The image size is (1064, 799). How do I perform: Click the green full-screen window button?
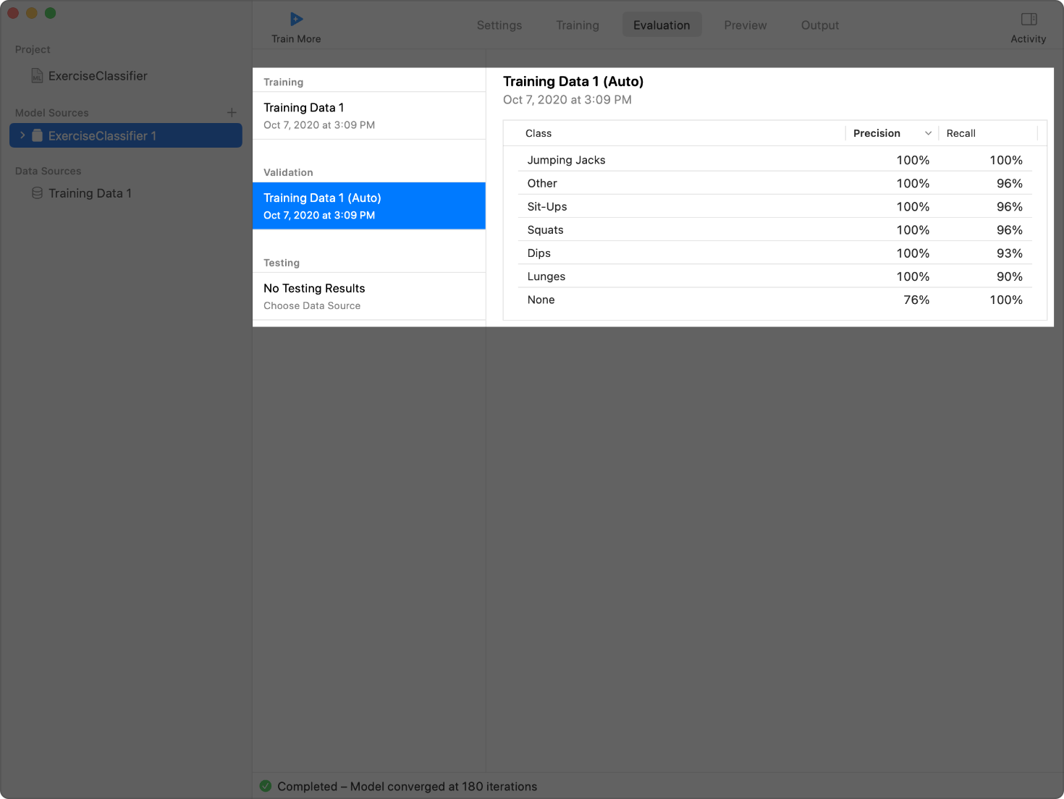[50, 13]
